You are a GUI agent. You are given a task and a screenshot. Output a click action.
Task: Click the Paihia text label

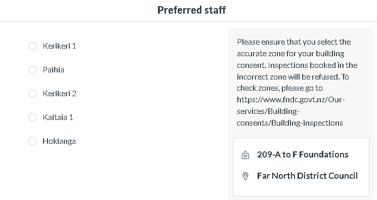pos(53,70)
